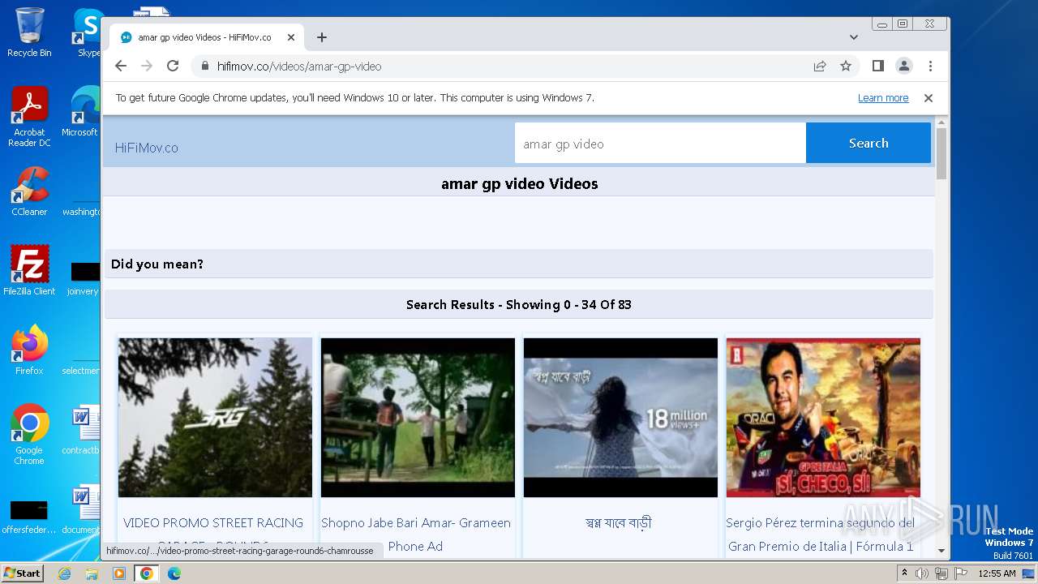Open Internet Explorer from taskbar
The width and height of the screenshot is (1038, 584).
(x=64, y=573)
